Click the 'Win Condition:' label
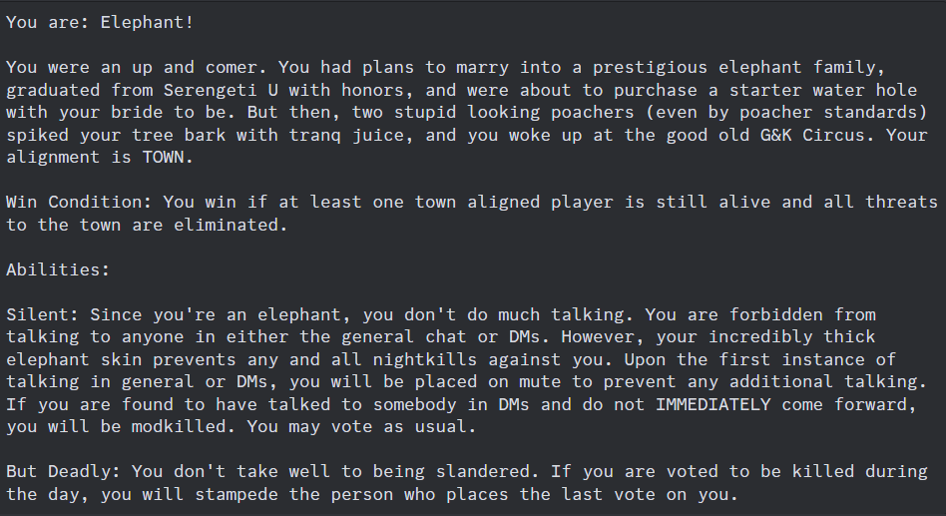 tap(79, 202)
